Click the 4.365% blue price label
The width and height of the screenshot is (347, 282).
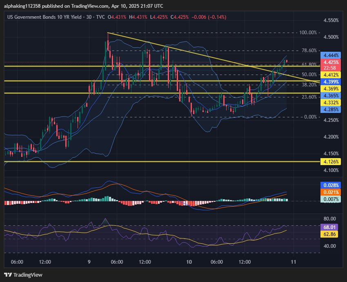pyautogui.click(x=331, y=96)
